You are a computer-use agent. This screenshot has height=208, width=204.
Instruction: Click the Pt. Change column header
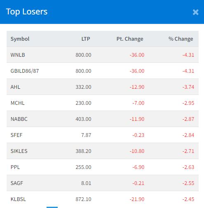point(130,39)
